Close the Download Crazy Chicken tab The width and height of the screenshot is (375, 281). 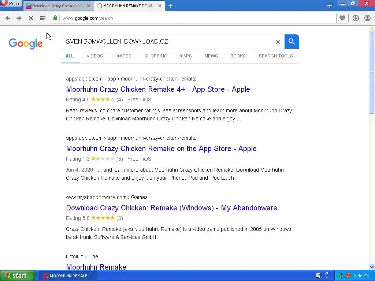[89, 6]
